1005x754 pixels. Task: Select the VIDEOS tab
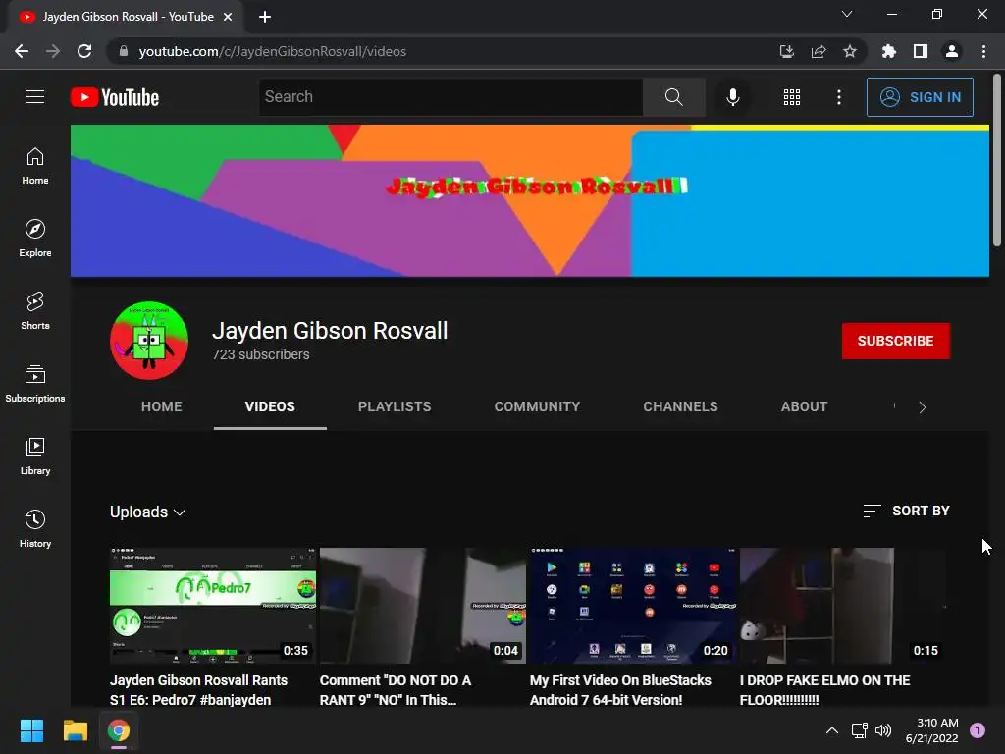270,406
